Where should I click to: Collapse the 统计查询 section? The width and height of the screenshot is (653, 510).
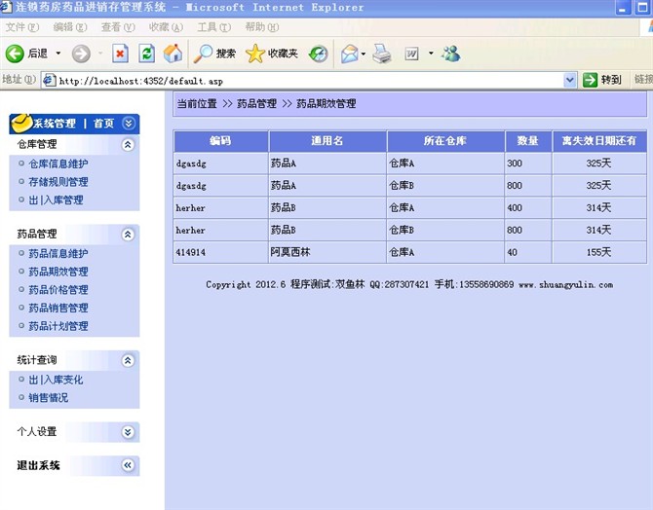pyautogui.click(x=128, y=360)
